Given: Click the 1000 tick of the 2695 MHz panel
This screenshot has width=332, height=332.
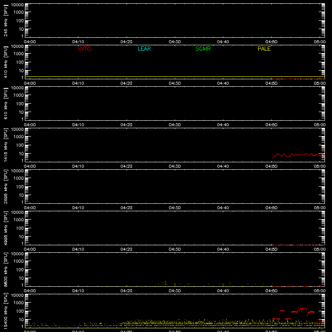Looking at the screenshot, I should 19,178.
